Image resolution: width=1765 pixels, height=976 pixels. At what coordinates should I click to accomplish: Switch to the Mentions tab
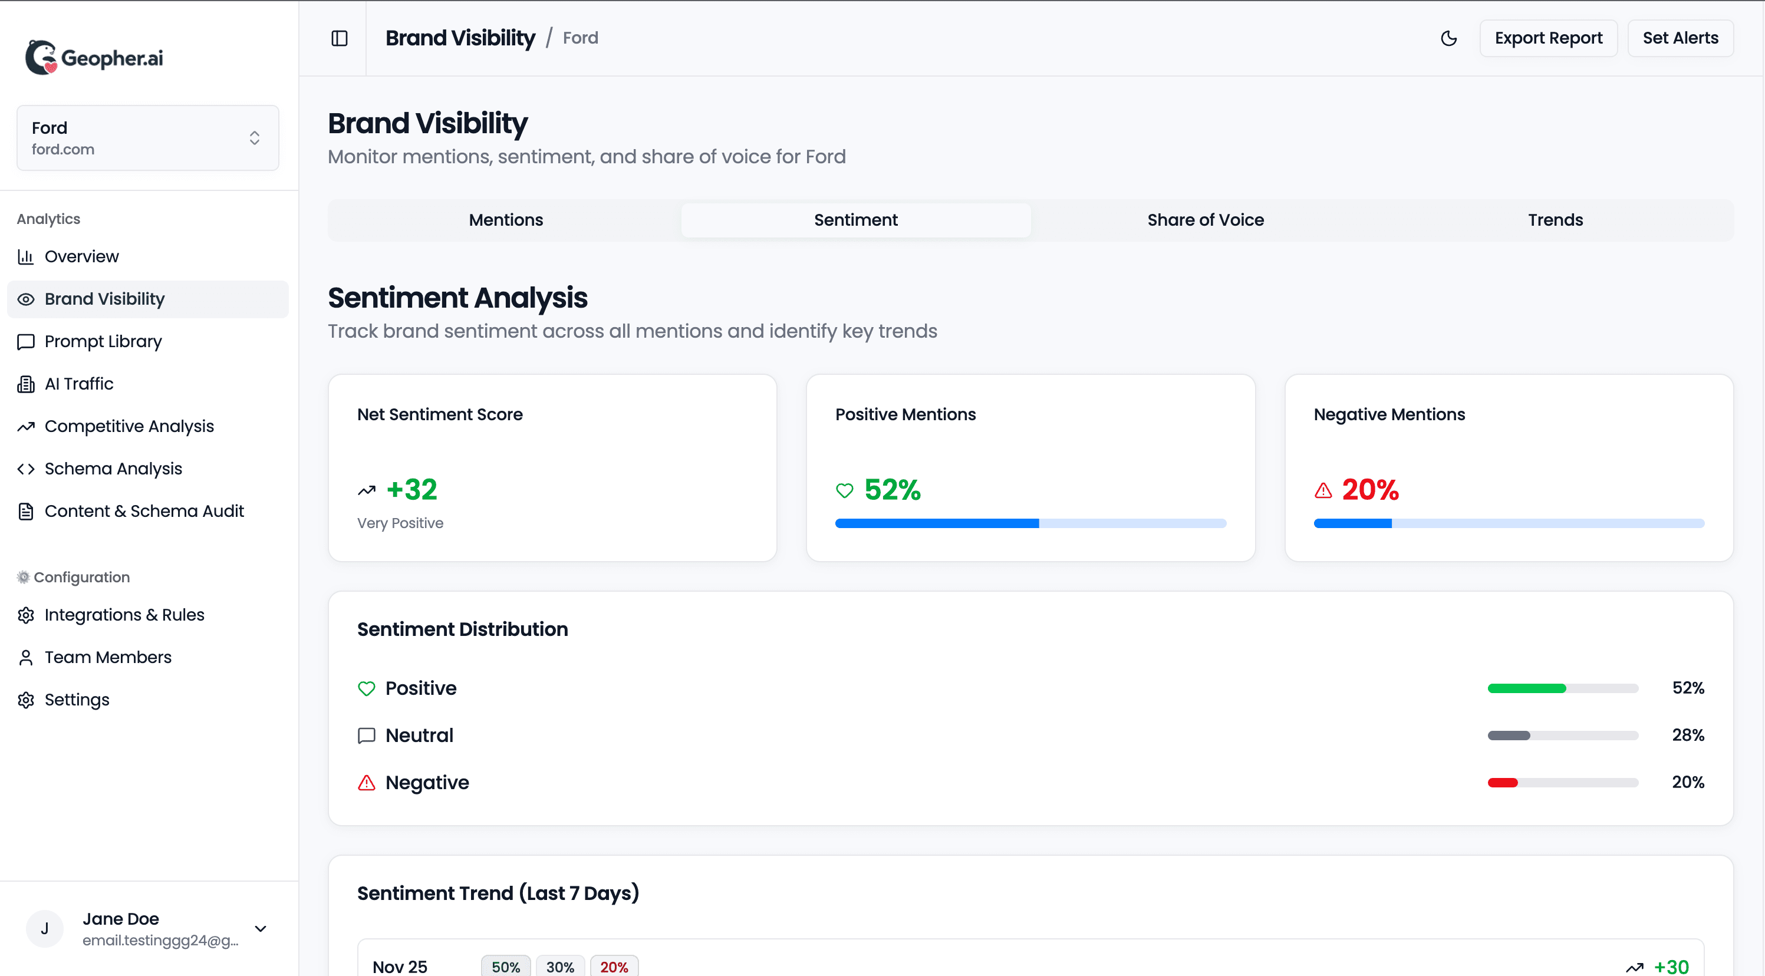pyautogui.click(x=505, y=220)
